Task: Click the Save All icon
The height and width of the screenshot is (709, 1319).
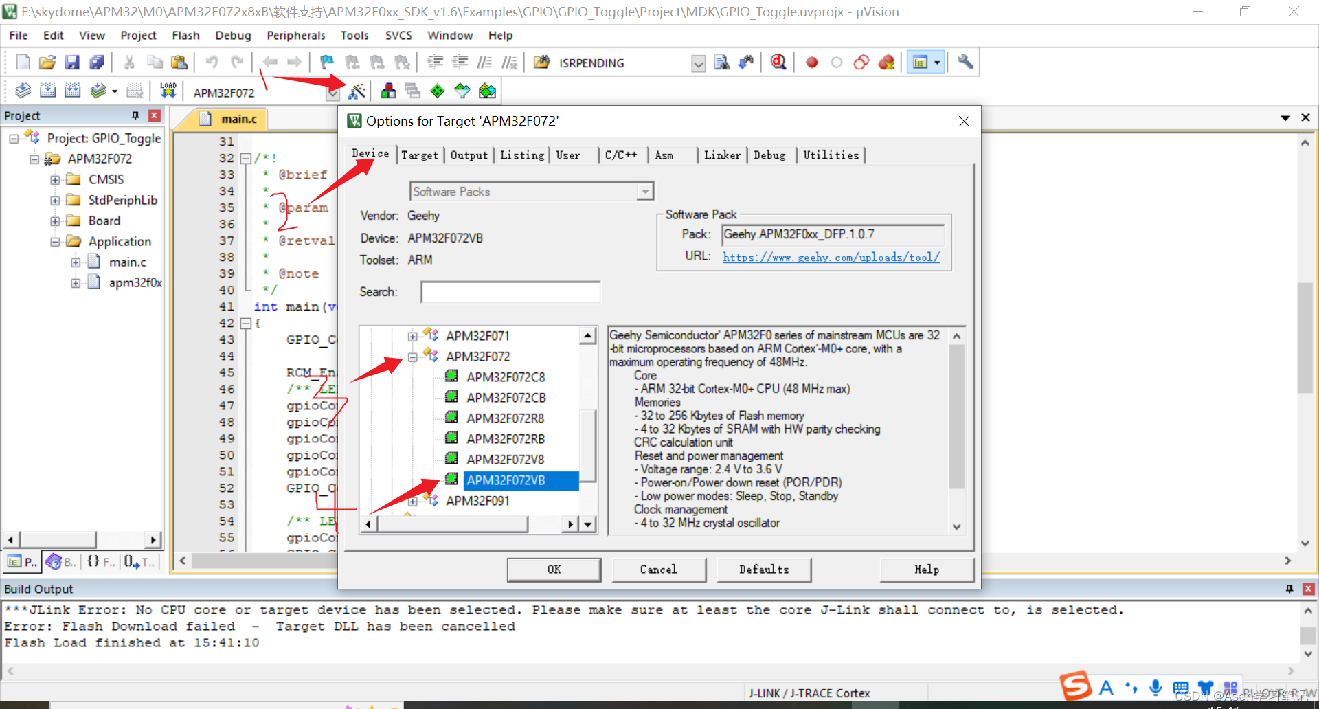Action: (97, 63)
